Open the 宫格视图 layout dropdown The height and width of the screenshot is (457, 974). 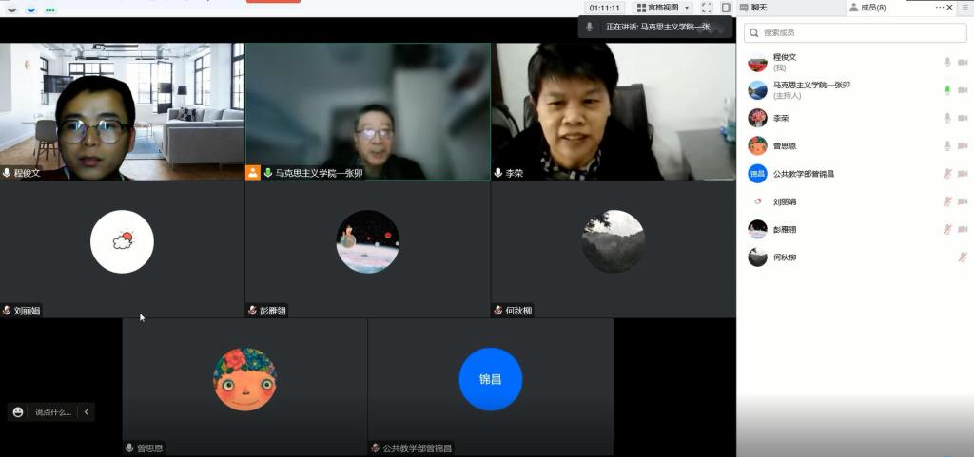tap(663, 8)
